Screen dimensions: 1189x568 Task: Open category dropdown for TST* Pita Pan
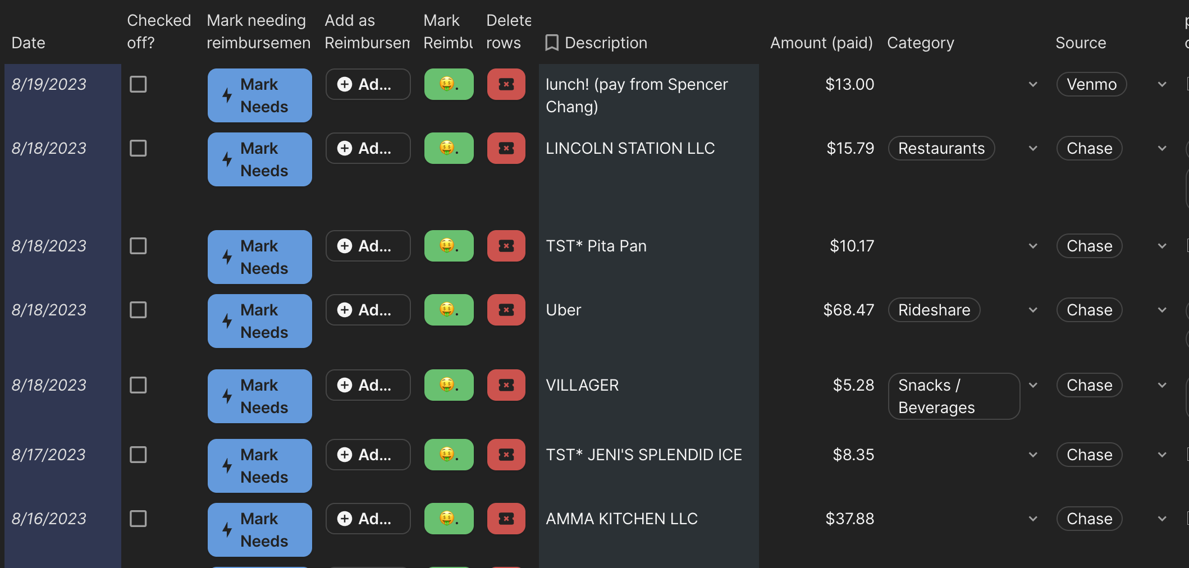point(1032,246)
